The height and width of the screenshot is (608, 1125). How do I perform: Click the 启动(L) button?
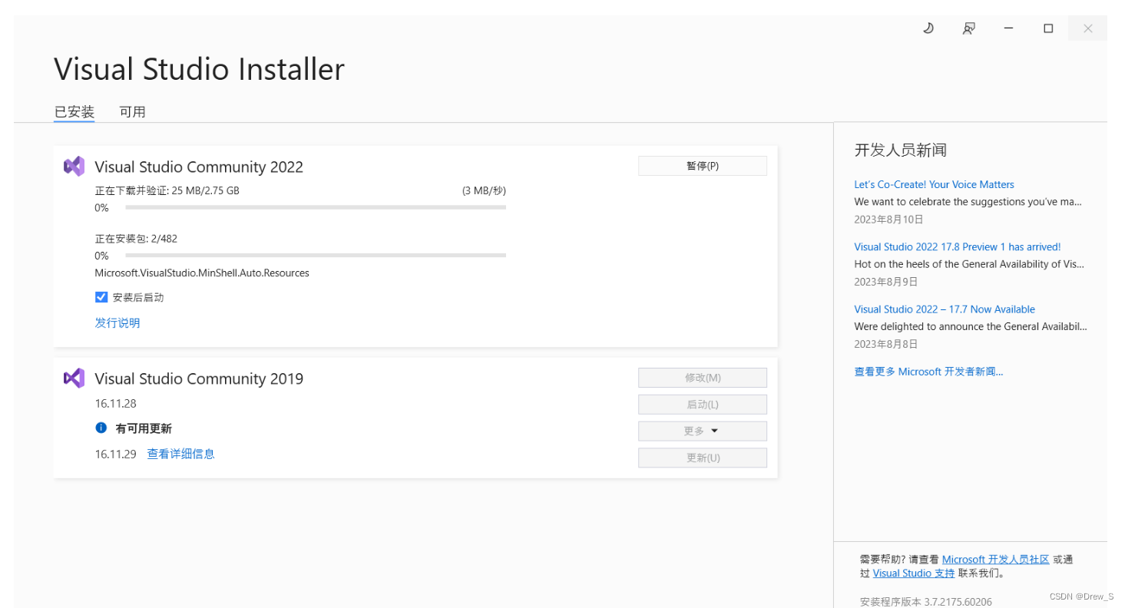click(702, 405)
